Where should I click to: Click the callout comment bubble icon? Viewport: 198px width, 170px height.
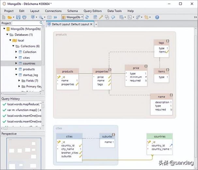pos(113,17)
